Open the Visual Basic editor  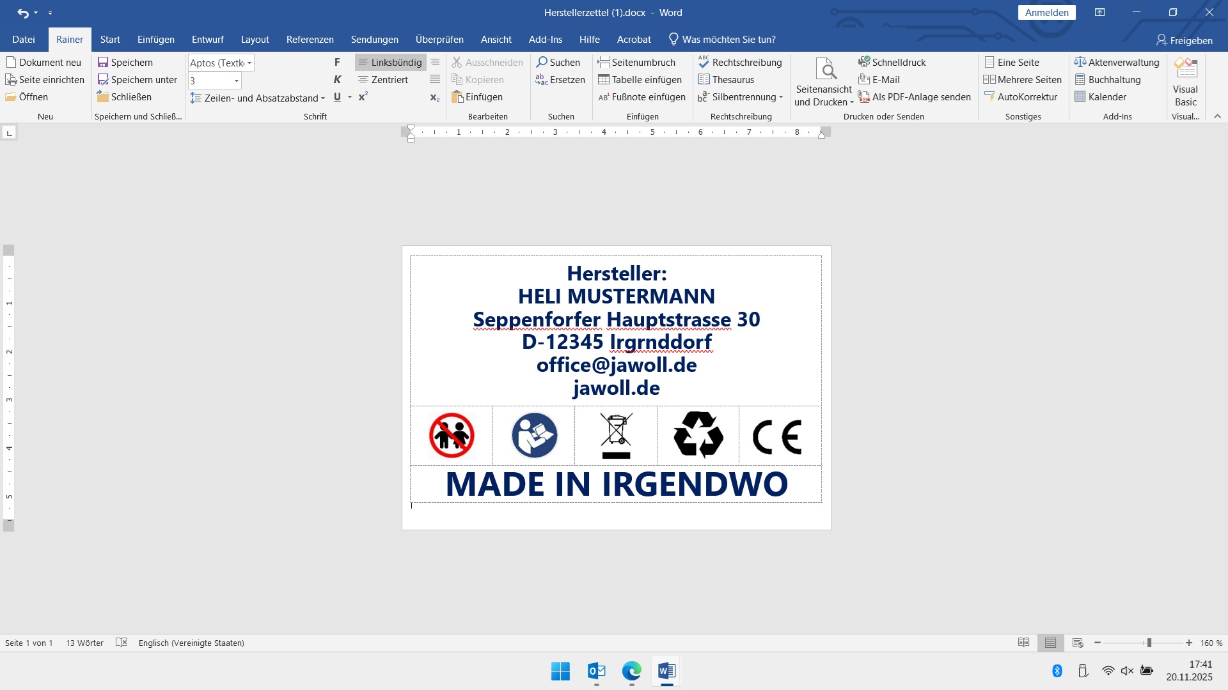[1185, 83]
